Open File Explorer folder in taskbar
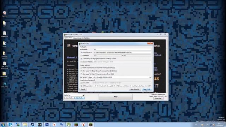Screen dimensions: 226x127 [x=25, y=125]
